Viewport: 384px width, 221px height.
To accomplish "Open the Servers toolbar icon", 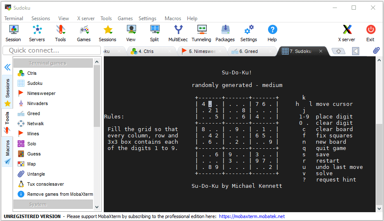I will tap(37, 33).
